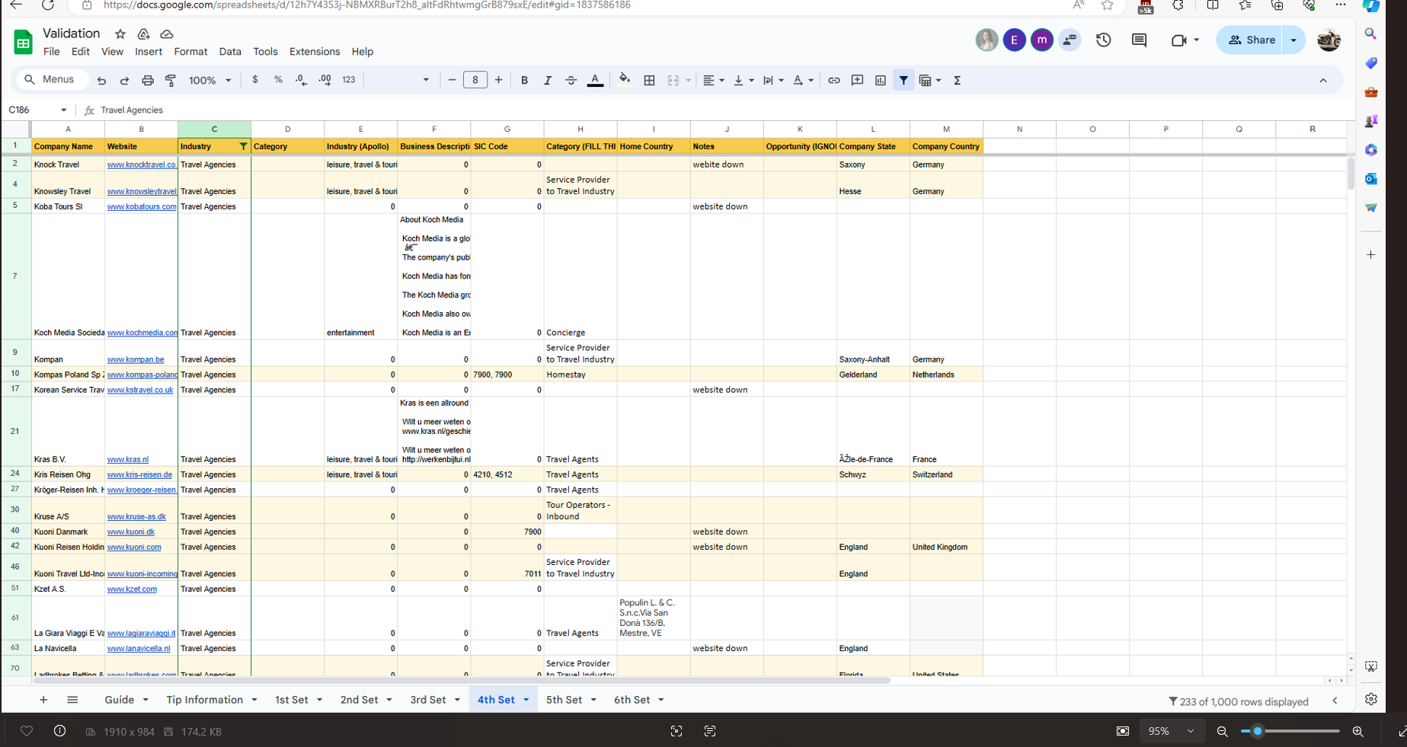Image resolution: width=1407 pixels, height=747 pixels.
Task: Toggle italic formatting
Action: (547, 80)
